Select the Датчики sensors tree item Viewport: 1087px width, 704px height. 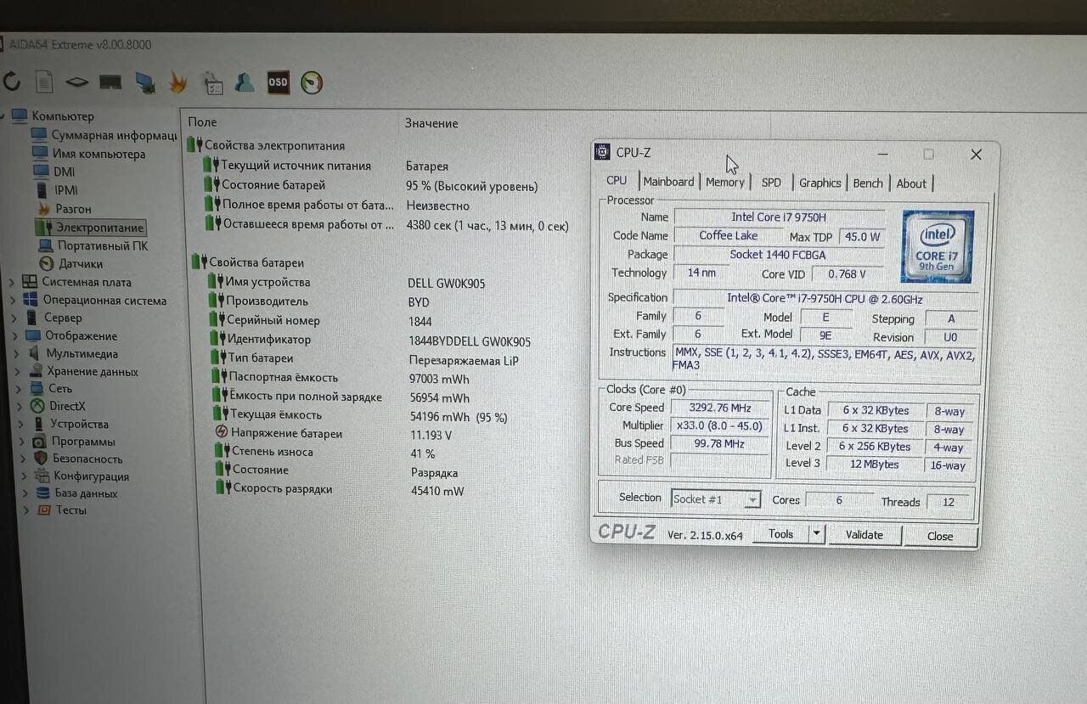(80, 264)
